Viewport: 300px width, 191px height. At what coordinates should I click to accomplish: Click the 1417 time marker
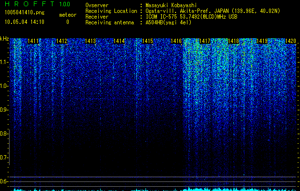pyautogui.click(x=205, y=41)
